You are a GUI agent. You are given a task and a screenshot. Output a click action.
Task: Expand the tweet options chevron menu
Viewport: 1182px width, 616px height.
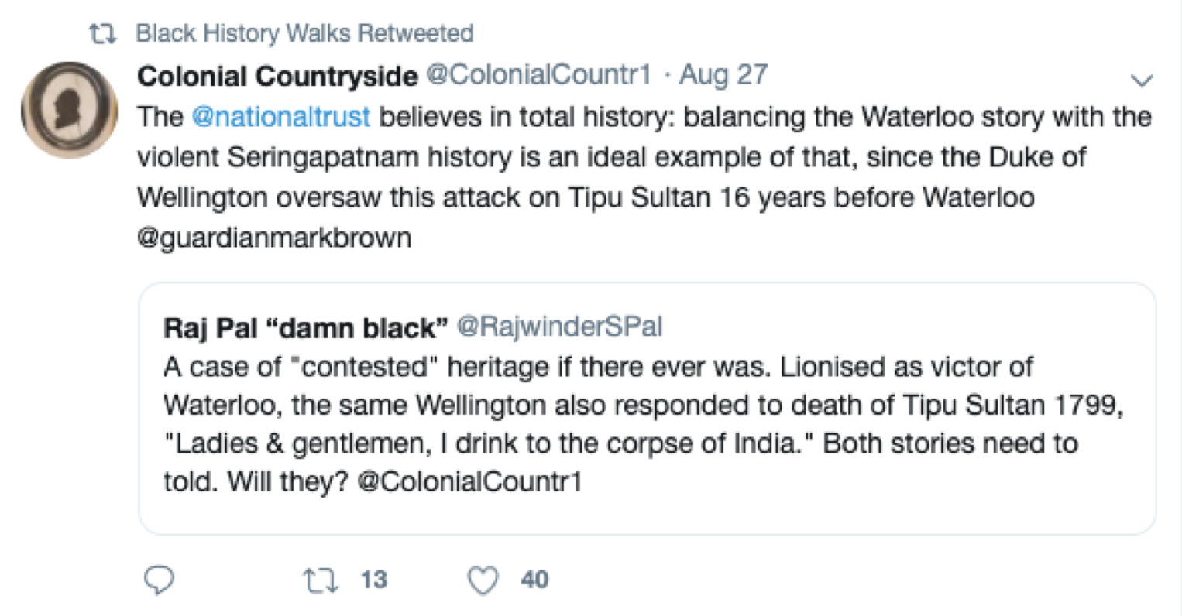1142,80
